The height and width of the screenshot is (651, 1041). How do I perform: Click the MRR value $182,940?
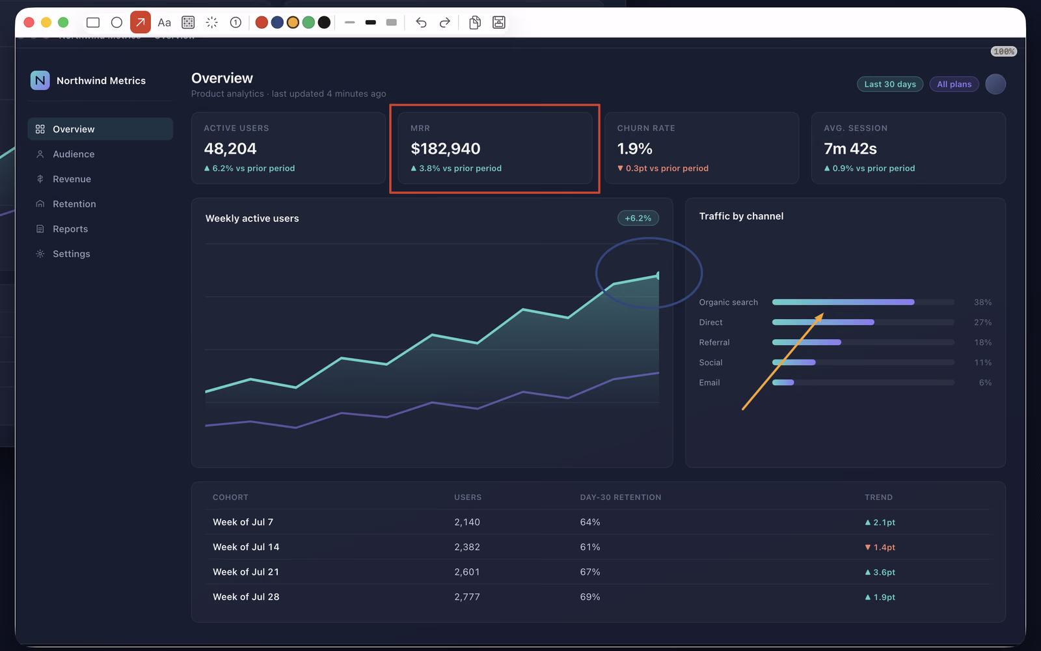click(446, 148)
